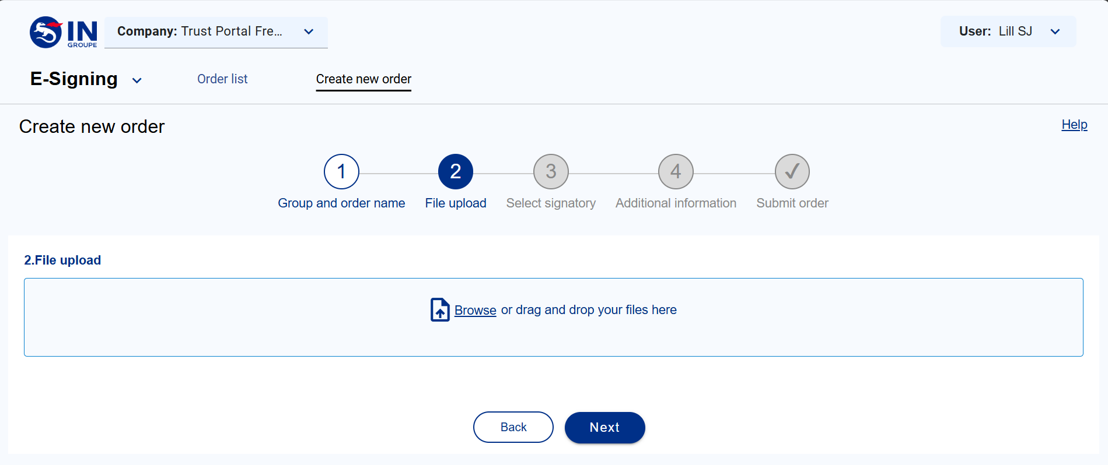This screenshot has width=1108, height=465.
Task: Click the IN Groupe logo
Action: click(x=64, y=33)
